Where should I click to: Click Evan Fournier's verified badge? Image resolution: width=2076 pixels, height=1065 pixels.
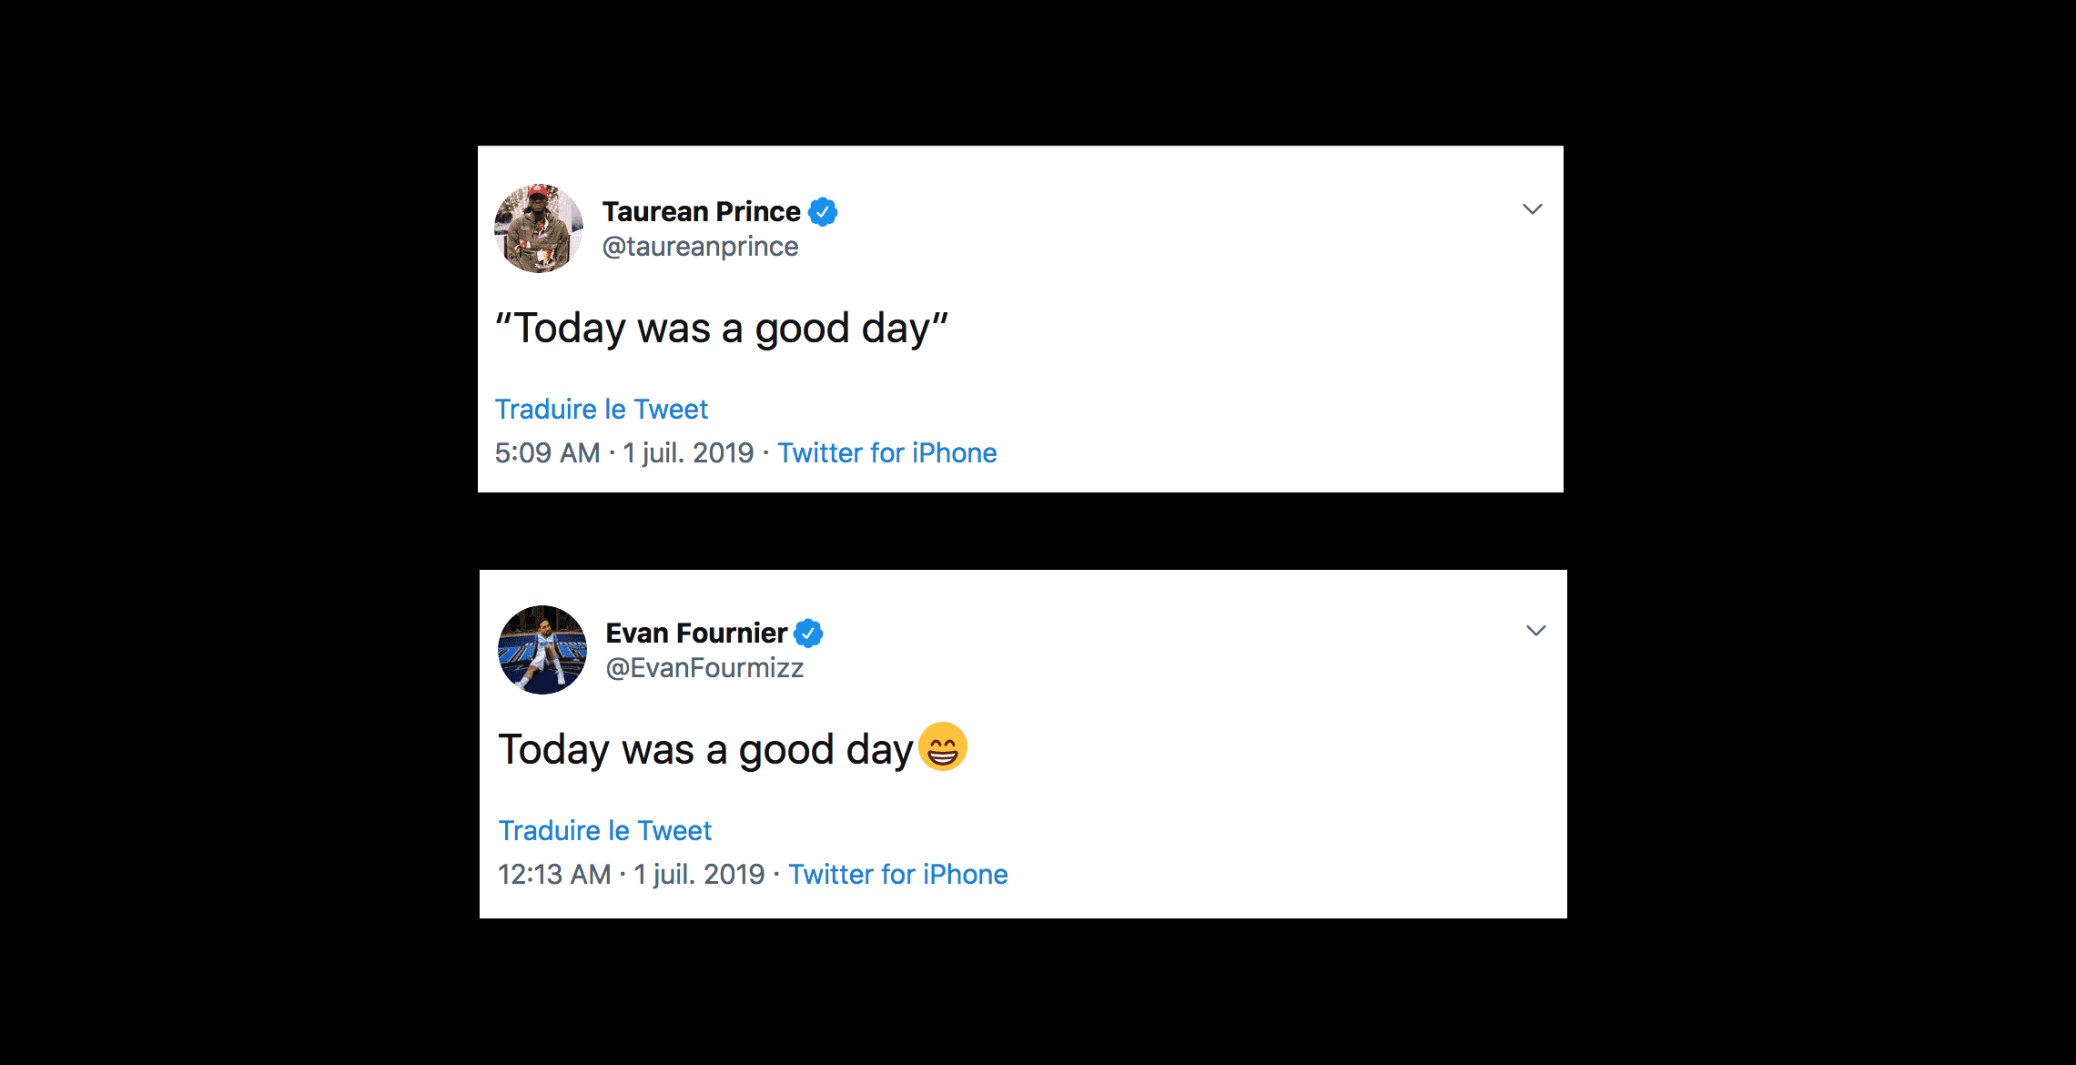(x=808, y=634)
